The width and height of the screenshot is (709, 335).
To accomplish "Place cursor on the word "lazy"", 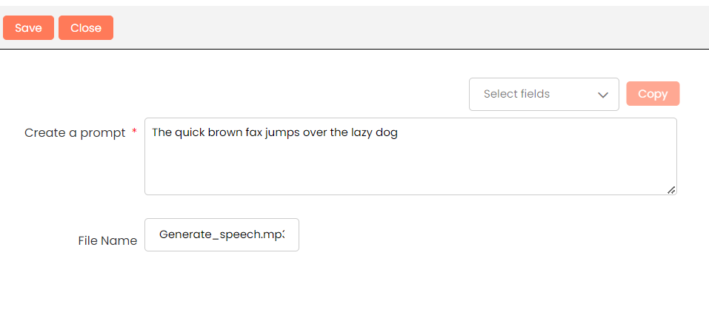I will click(363, 133).
